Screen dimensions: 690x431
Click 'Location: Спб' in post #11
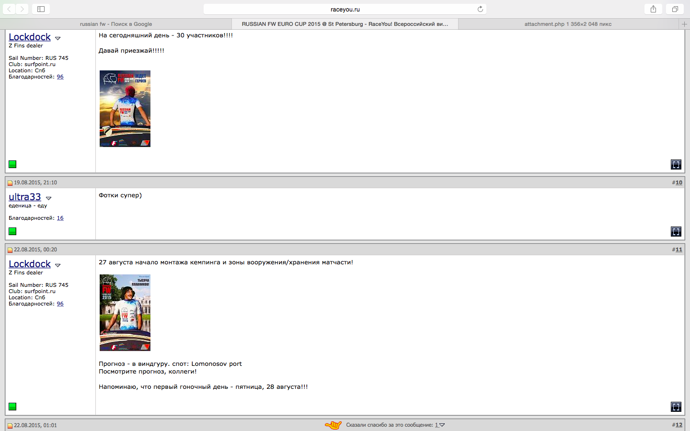point(27,297)
